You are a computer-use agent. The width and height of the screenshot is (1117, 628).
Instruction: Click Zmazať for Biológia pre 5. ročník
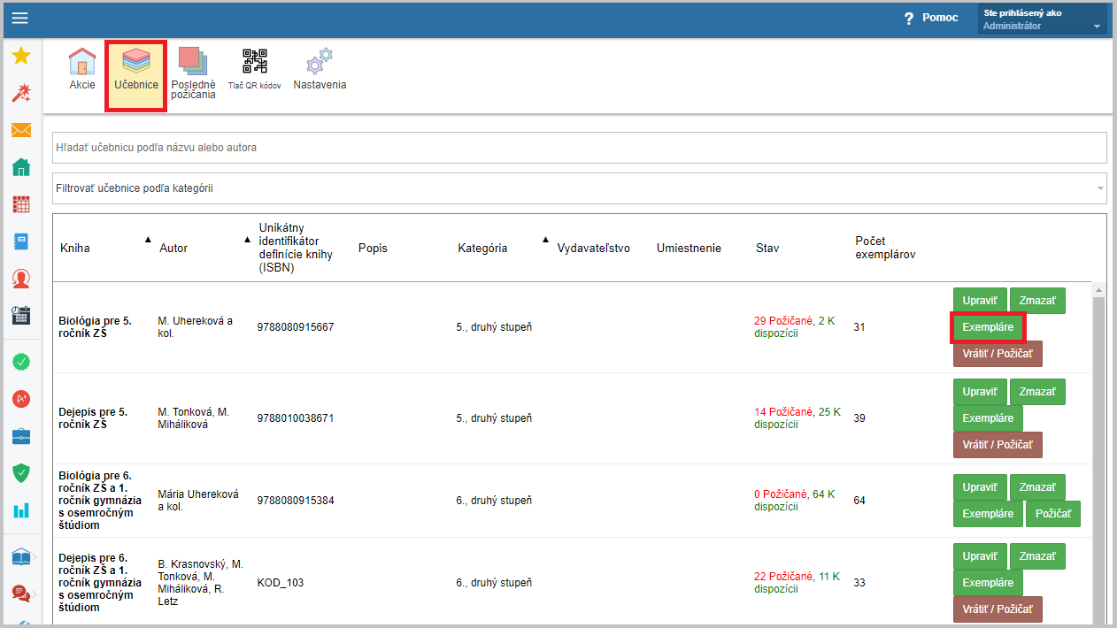[1037, 301]
